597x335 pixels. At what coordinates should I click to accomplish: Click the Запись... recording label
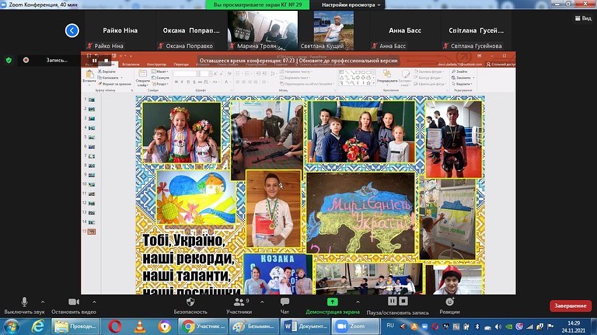click(x=57, y=60)
